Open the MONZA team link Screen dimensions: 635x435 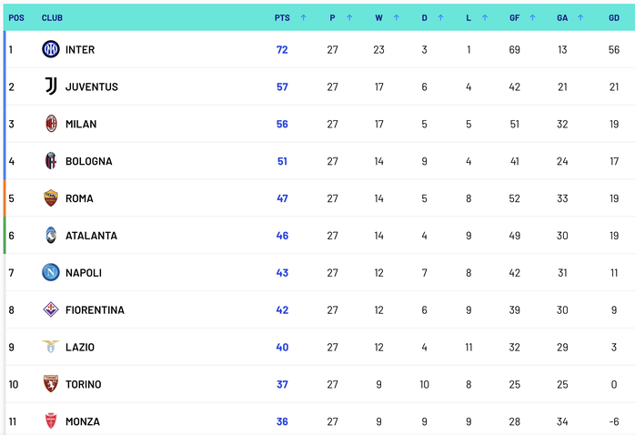click(83, 421)
